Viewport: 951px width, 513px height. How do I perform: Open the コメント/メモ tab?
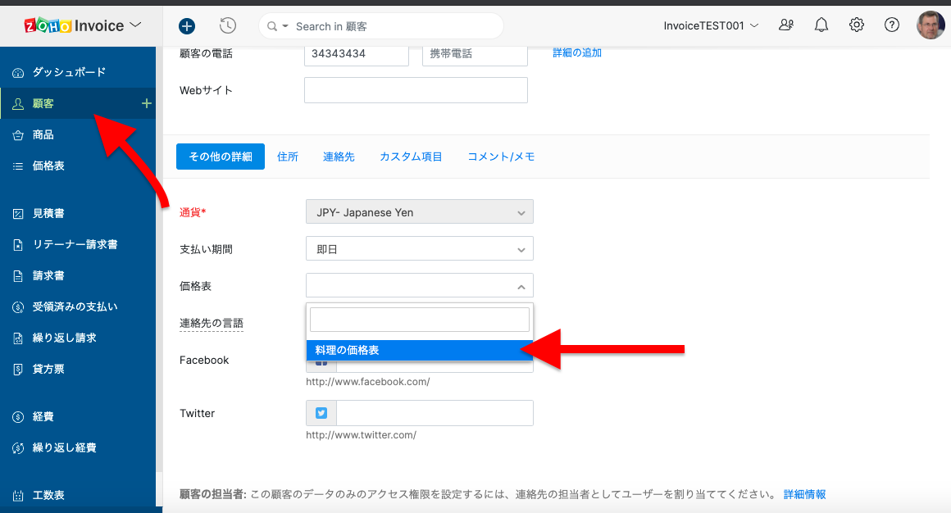(x=501, y=157)
